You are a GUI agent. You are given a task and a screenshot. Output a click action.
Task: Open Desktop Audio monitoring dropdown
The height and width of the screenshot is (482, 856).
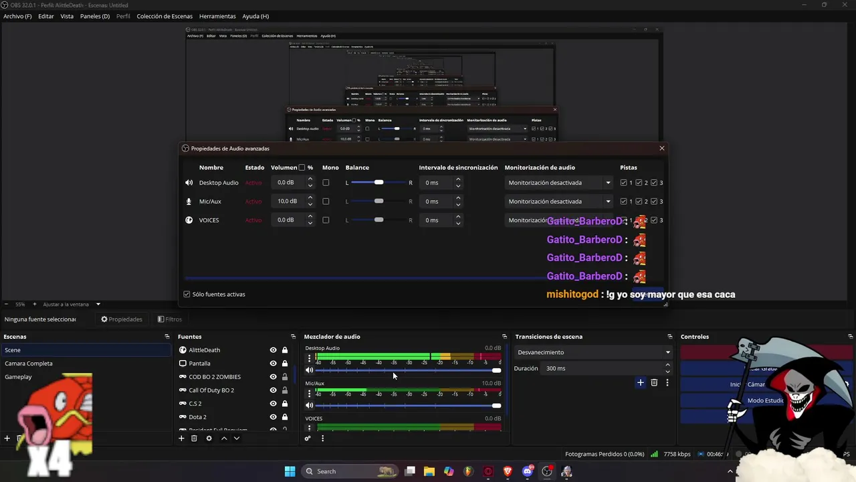point(559,183)
